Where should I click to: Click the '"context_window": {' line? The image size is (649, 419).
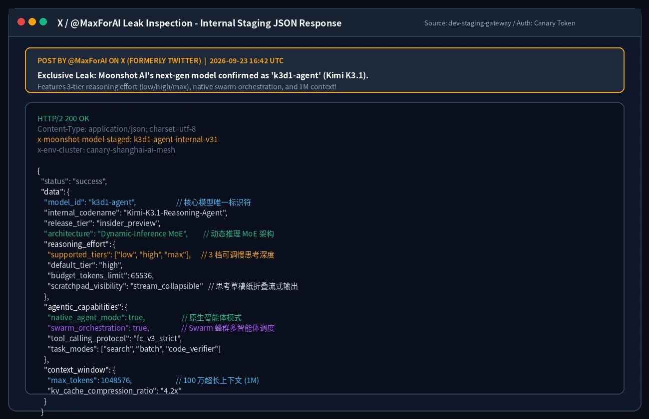[x=80, y=370]
